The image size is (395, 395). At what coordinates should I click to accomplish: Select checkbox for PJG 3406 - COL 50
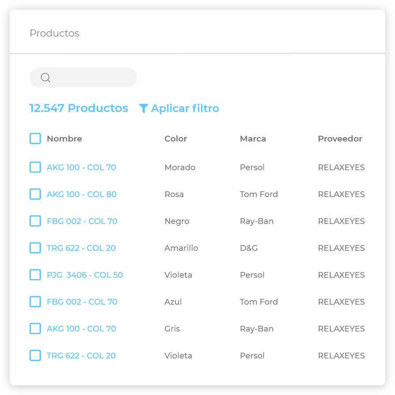[35, 275]
